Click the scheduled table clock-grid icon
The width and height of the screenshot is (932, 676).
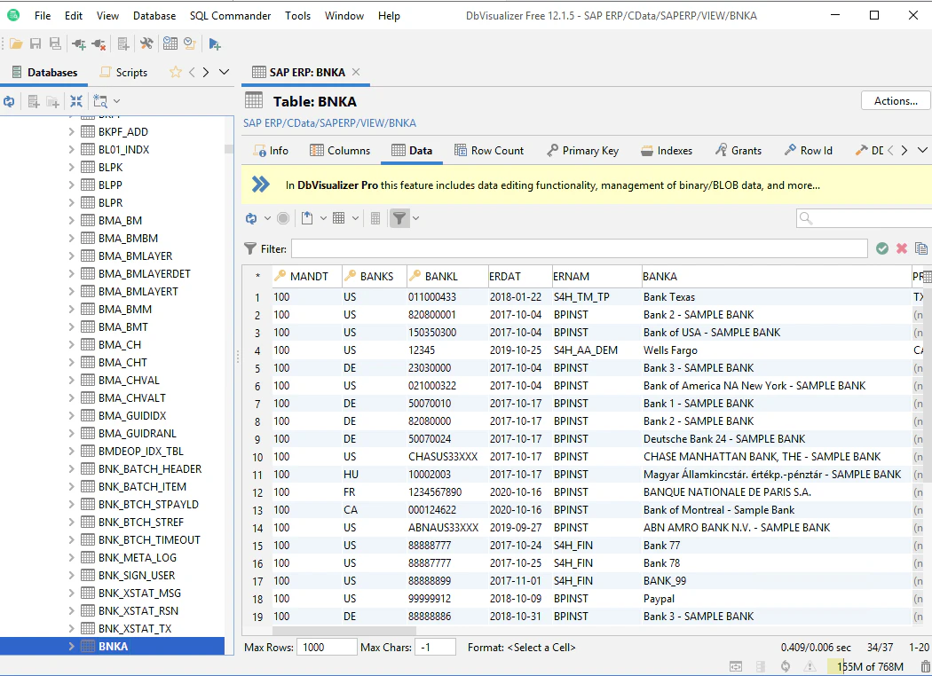170,44
